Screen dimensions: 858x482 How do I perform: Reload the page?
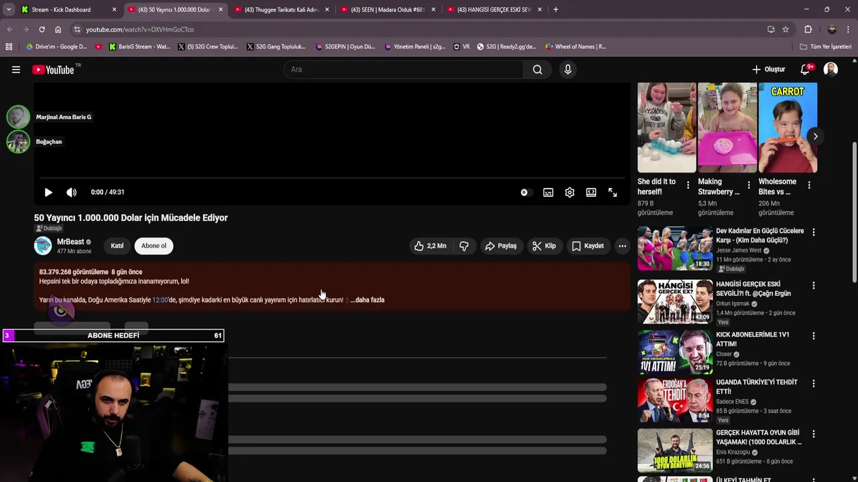tap(42, 29)
